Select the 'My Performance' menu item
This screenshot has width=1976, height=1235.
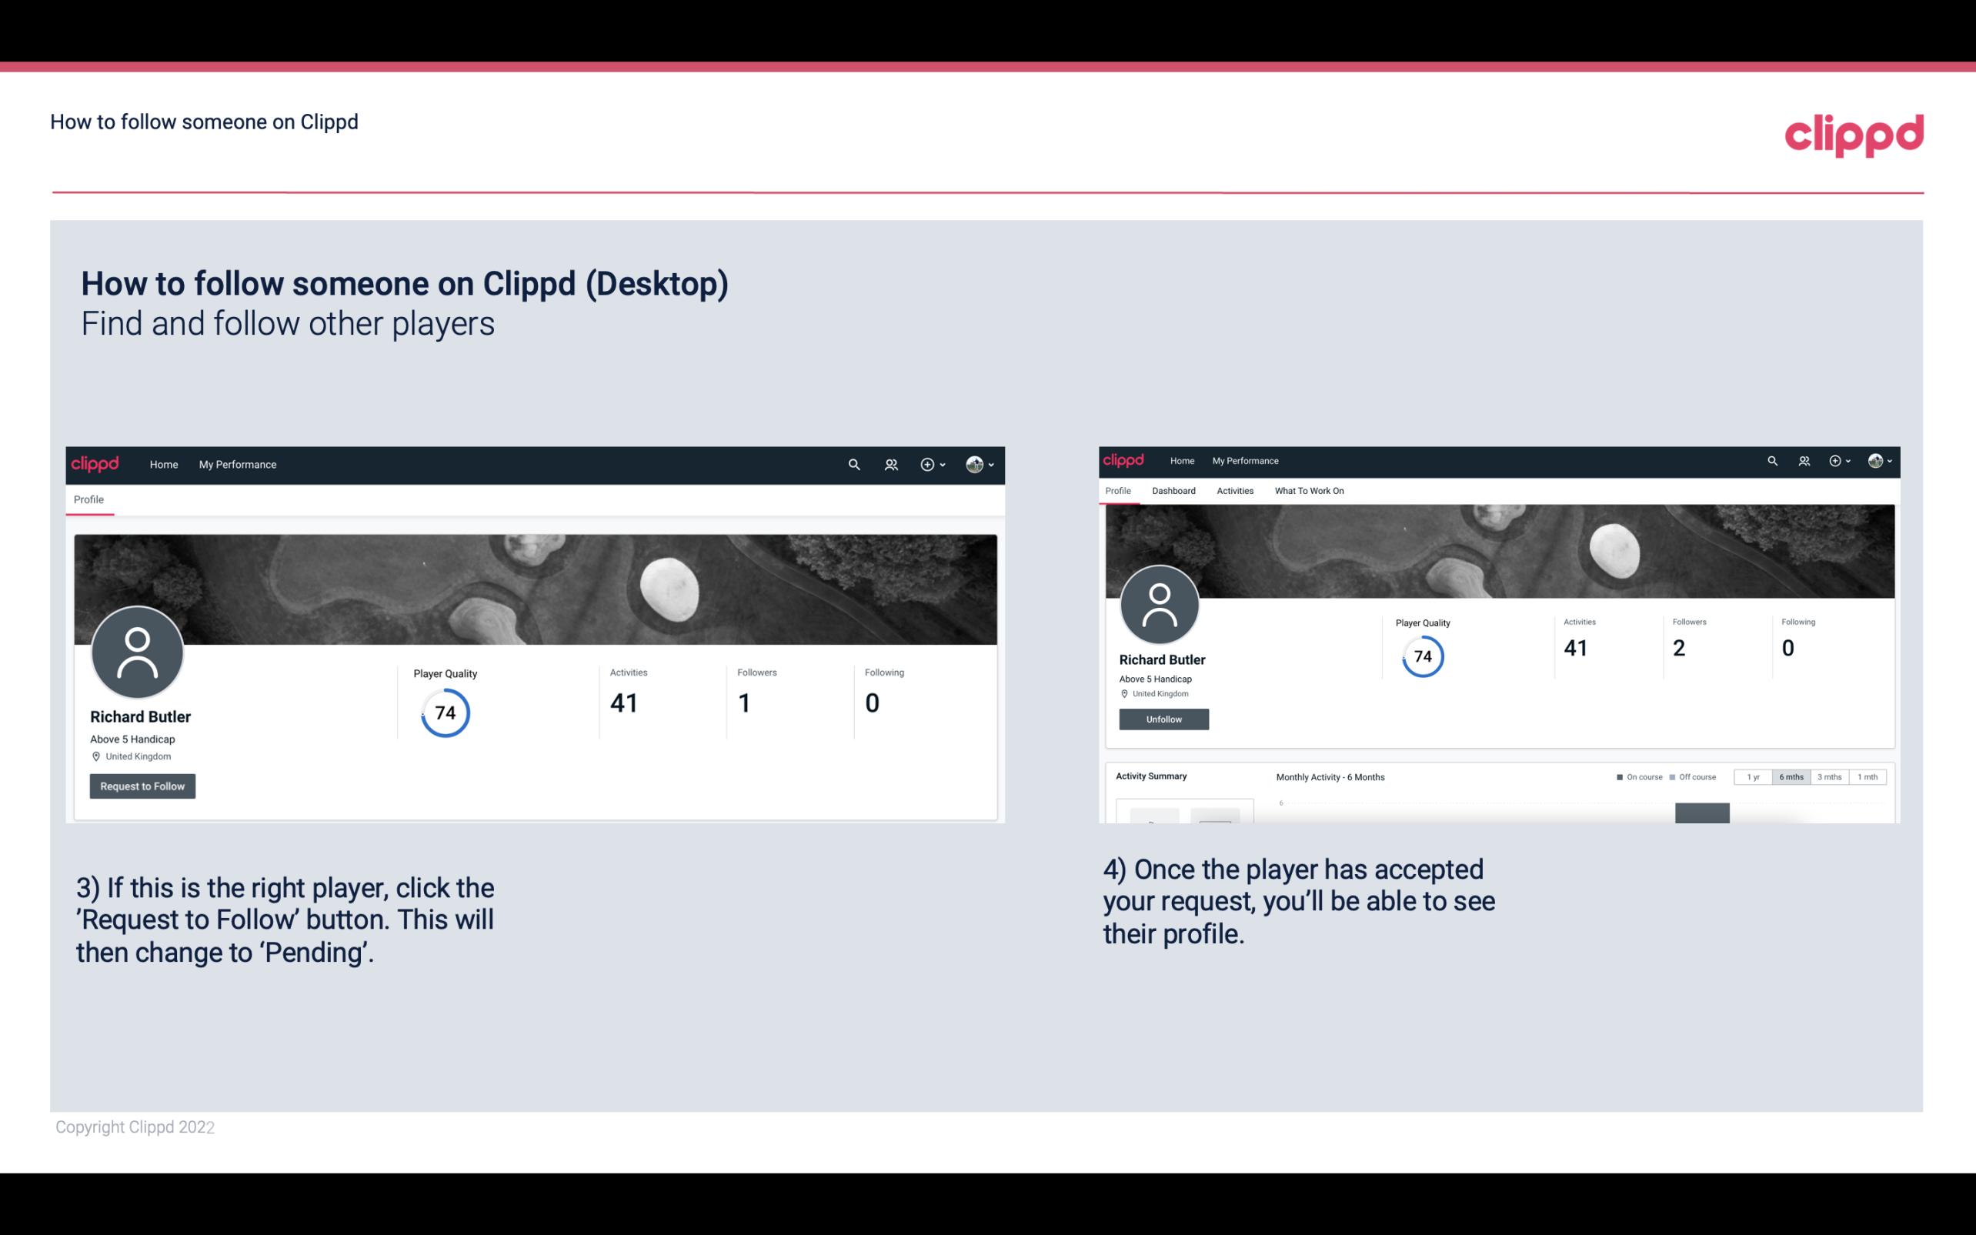click(x=236, y=464)
